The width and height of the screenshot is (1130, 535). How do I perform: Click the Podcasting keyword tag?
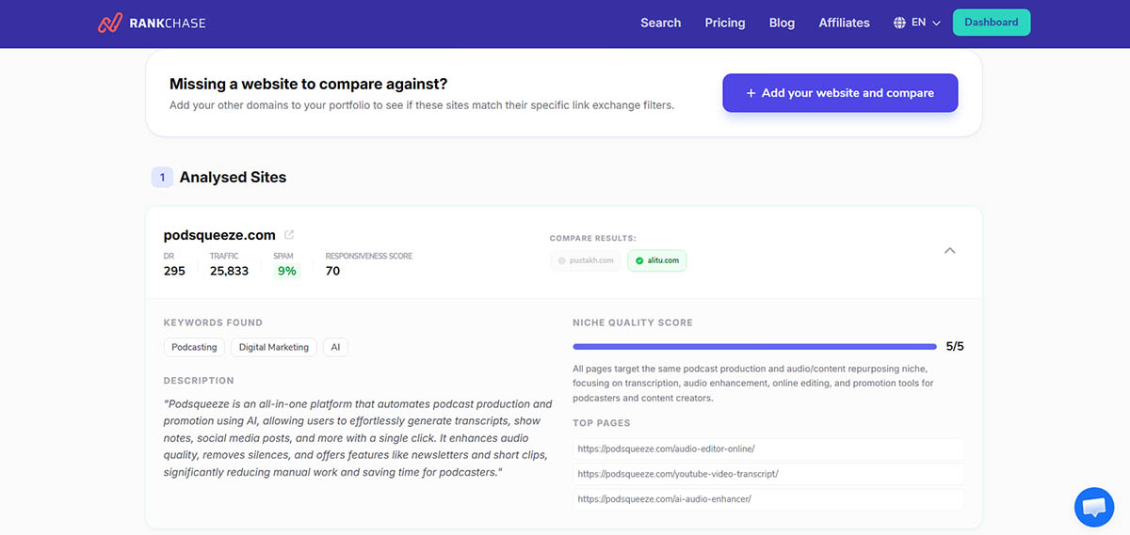coord(194,347)
